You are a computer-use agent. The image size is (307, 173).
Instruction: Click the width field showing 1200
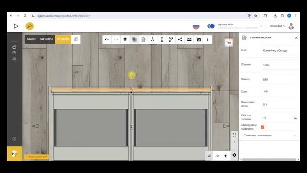pos(280,65)
